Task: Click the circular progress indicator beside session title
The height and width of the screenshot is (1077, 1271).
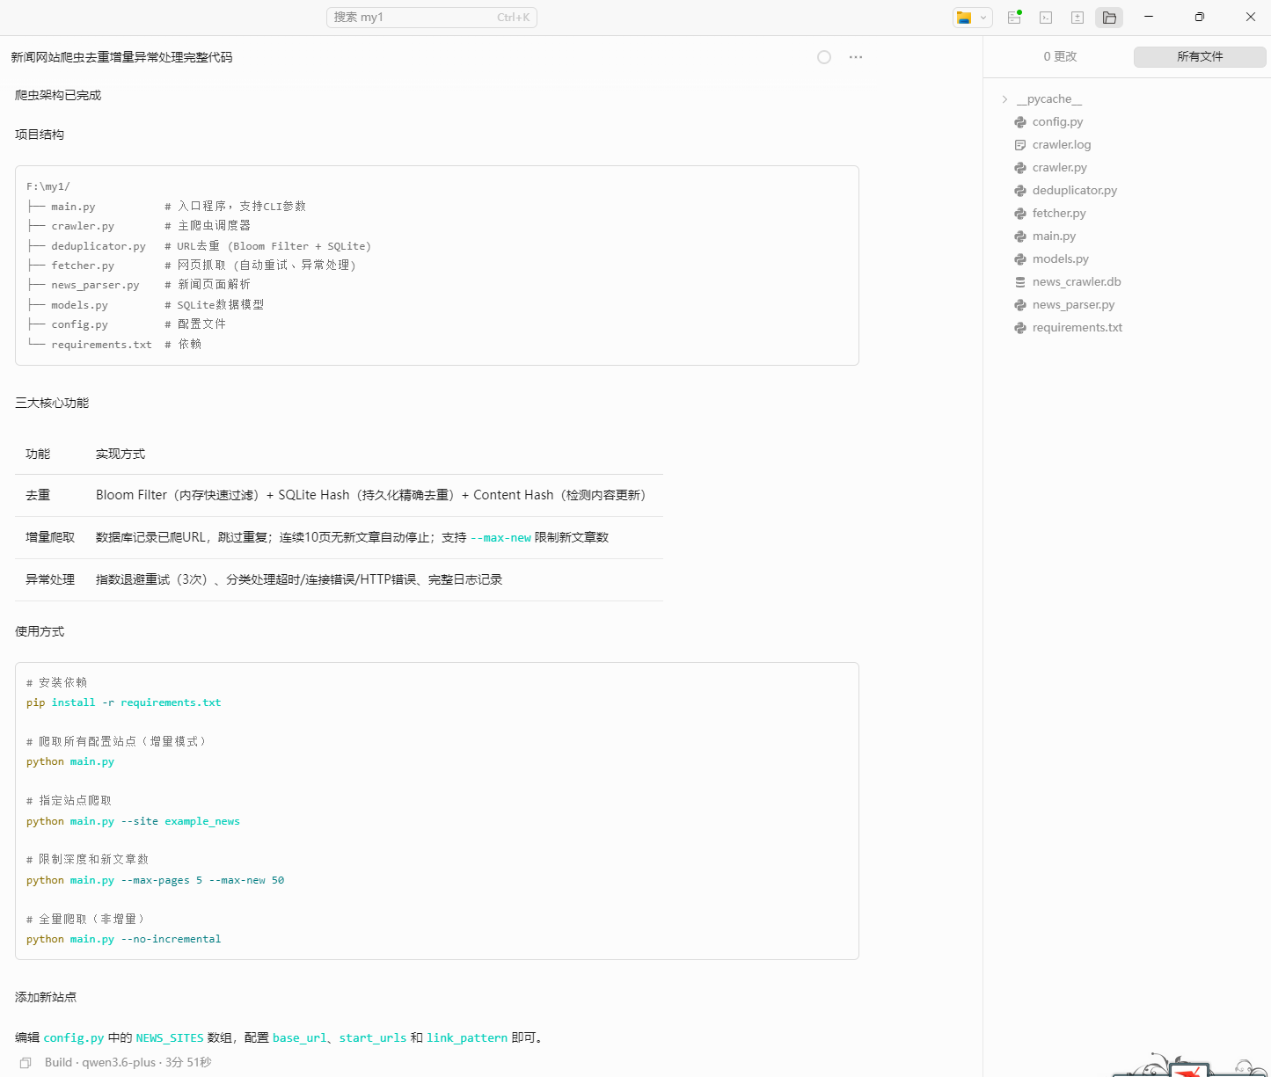Action: click(x=824, y=57)
